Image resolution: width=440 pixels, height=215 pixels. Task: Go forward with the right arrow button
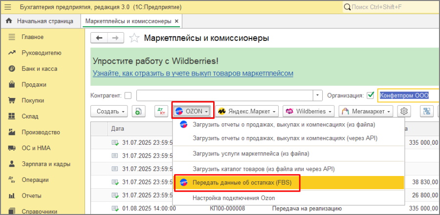coord(115,38)
